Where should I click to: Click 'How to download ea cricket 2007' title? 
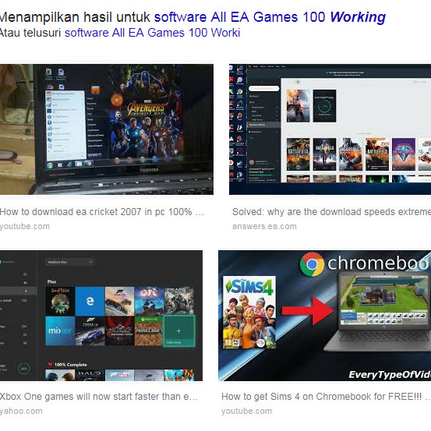point(101,212)
